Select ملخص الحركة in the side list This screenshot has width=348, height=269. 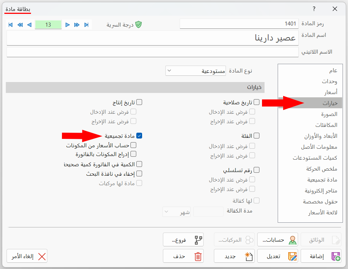click(x=310, y=169)
